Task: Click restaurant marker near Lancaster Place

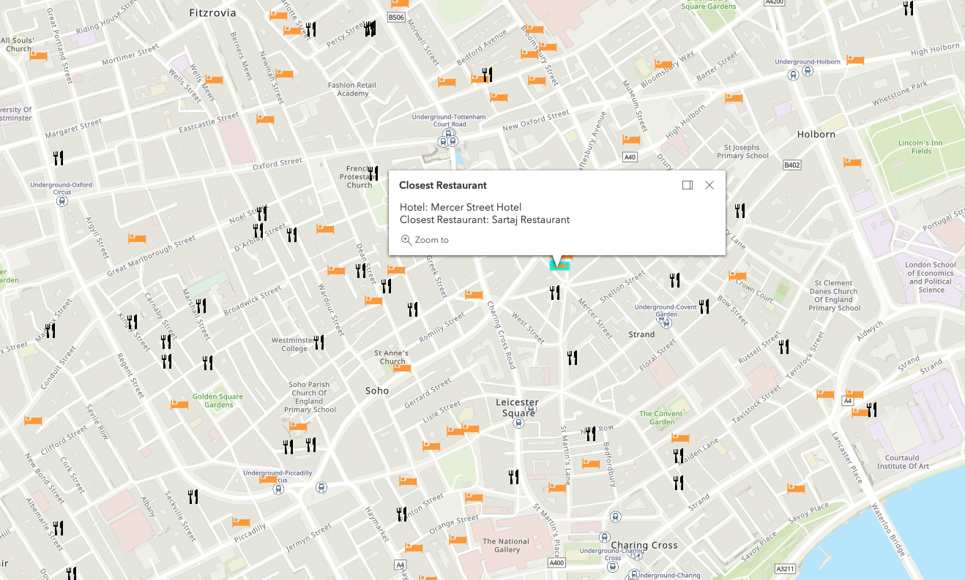Action: click(872, 410)
